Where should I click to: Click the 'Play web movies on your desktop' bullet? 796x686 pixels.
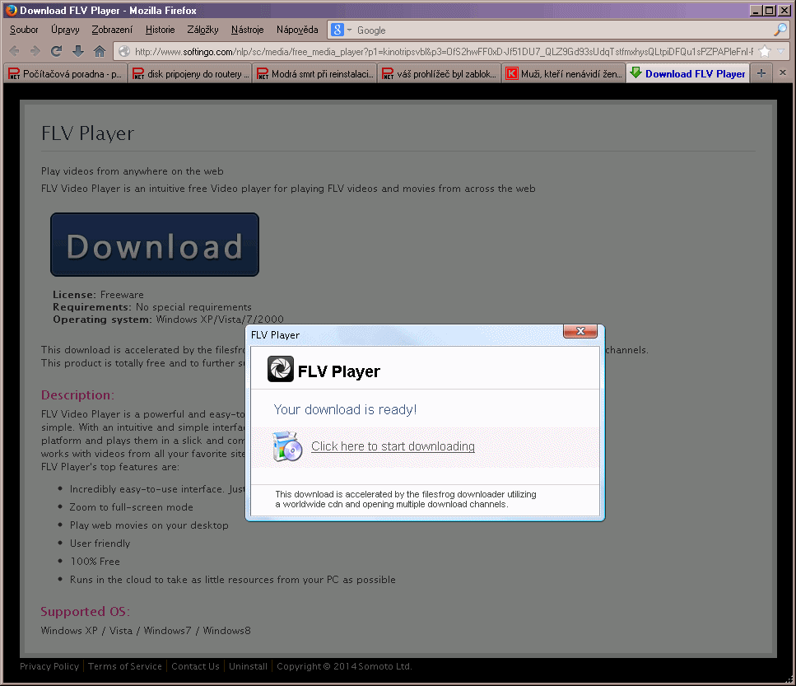click(149, 525)
